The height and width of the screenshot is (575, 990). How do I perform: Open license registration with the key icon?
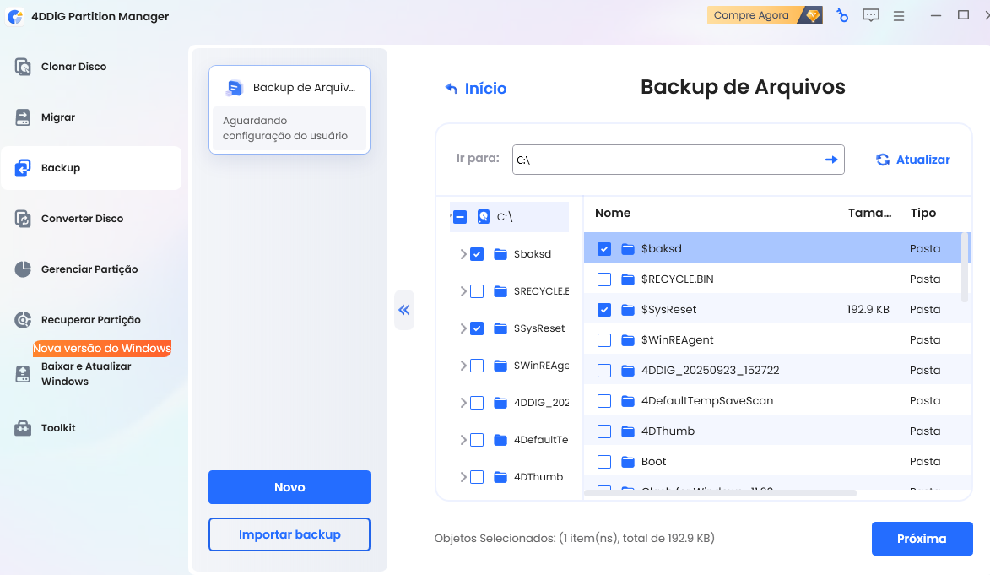[842, 15]
